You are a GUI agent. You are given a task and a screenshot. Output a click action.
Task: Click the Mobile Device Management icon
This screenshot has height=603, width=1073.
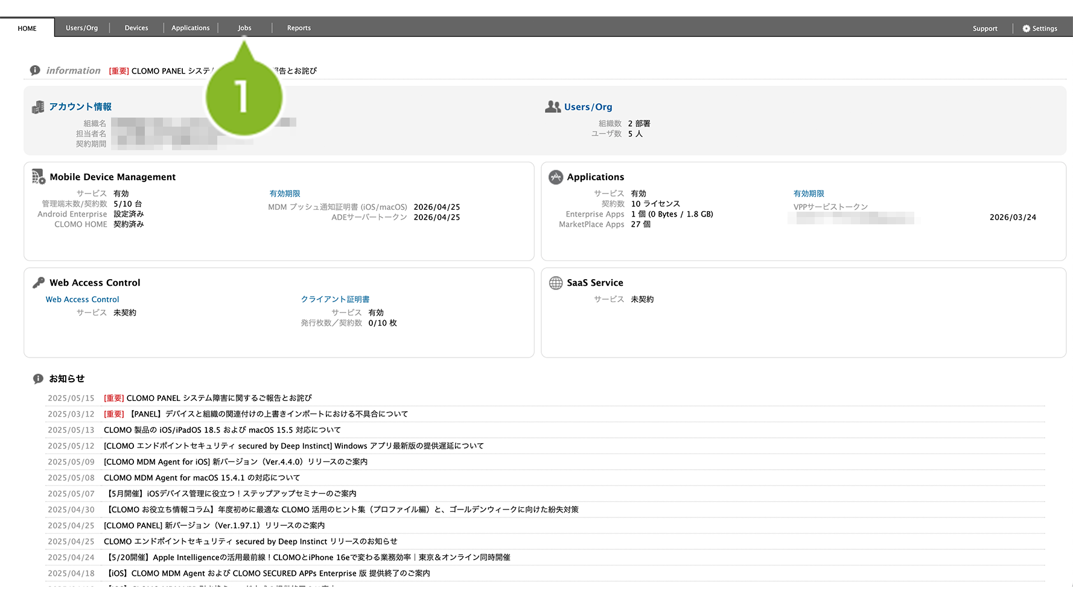click(39, 177)
